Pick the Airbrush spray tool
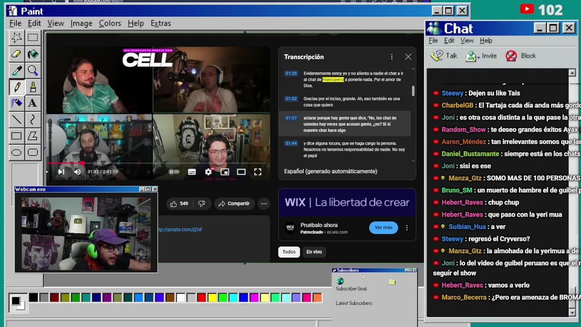 (x=16, y=103)
